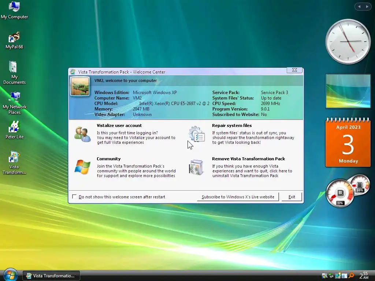Click the 'Up to date' status value
This screenshot has height=281, width=375.
[x=271, y=98]
